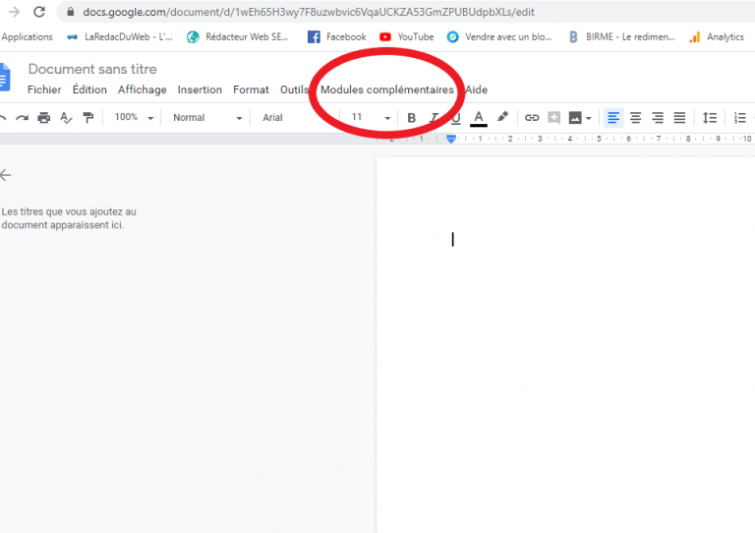755x533 pixels.
Task: Click the Redo arrow icon
Action: click(x=22, y=118)
